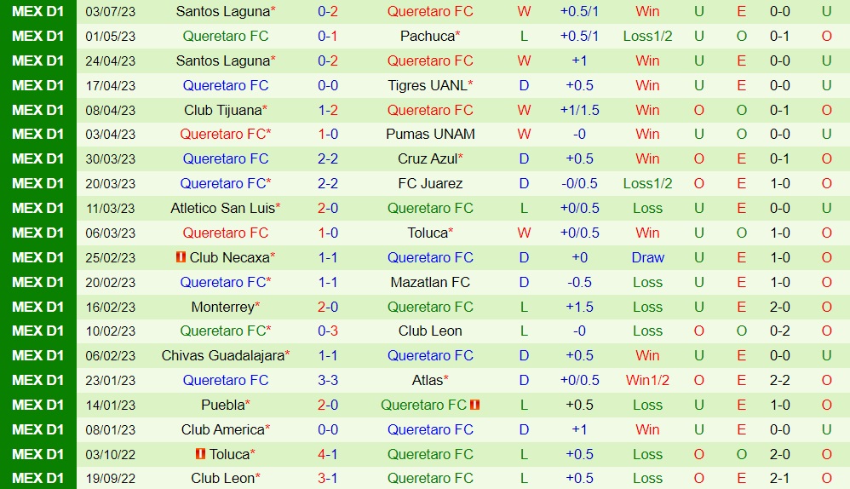Open the Pachuca team link
The width and height of the screenshot is (850, 489).
click(428, 36)
